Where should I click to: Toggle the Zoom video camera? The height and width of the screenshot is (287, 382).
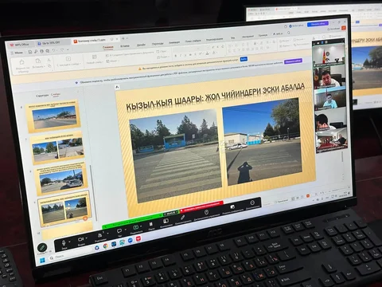tap(80, 240)
